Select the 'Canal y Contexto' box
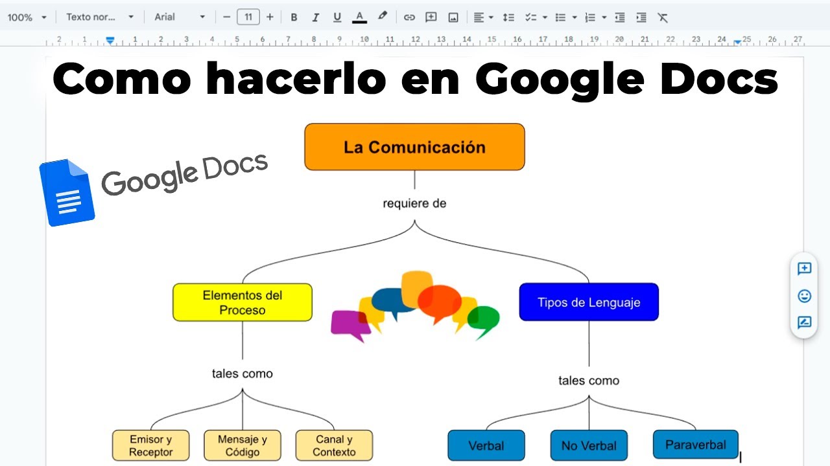Image resolution: width=830 pixels, height=466 pixels. [x=334, y=445]
